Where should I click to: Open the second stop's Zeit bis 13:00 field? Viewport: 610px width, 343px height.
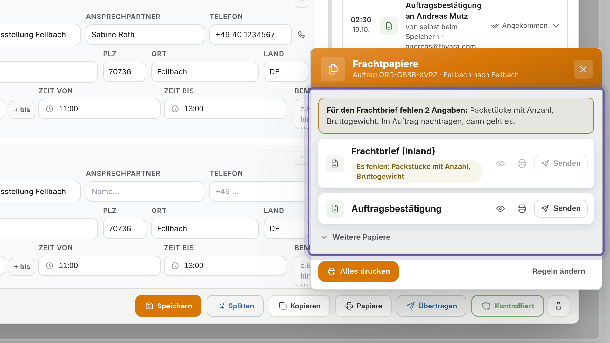(225, 266)
